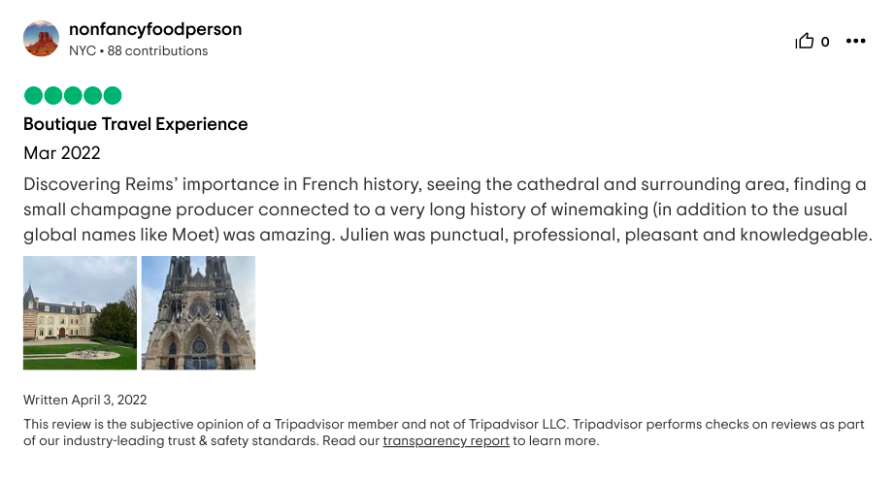This screenshot has height=481, width=895.
Task: View the Reims cathedral photo thumbnail
Action: coord(198,312)
